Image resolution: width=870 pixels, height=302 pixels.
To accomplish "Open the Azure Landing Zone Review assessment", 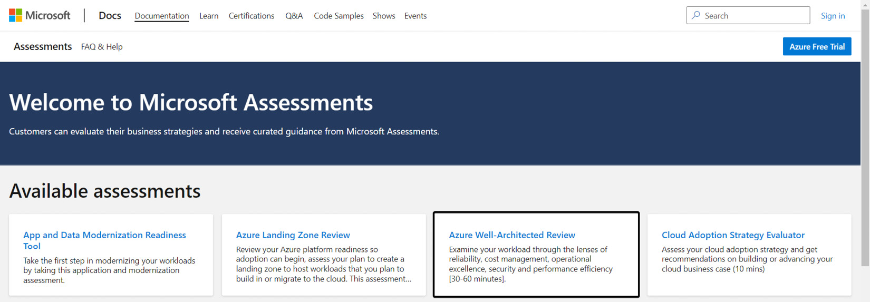I will point(293,235).
